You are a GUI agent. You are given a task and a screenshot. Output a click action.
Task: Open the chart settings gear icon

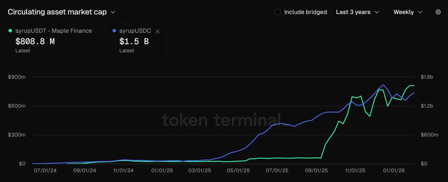pos(438,12)
